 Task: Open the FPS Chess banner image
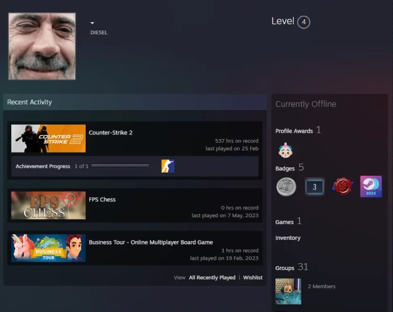click(x=48, y=205)
